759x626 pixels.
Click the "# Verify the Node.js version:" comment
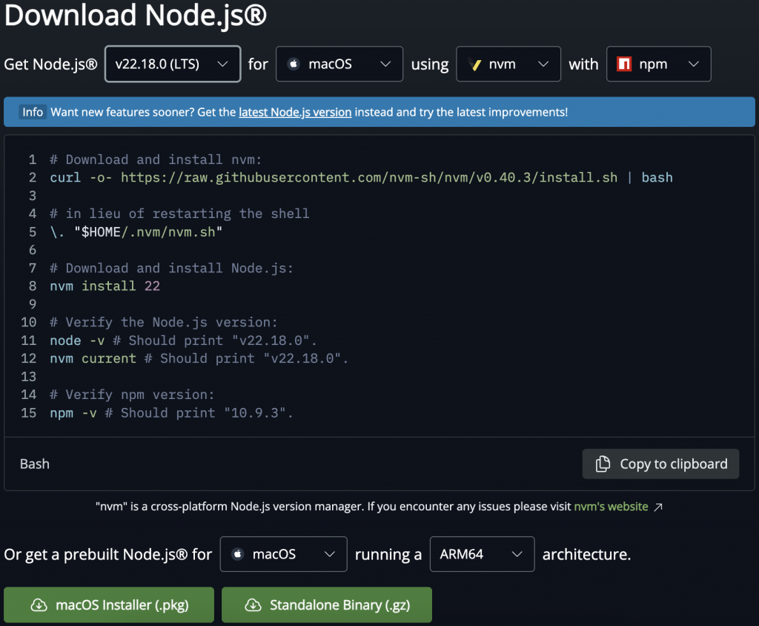click(x=164, y=322)
